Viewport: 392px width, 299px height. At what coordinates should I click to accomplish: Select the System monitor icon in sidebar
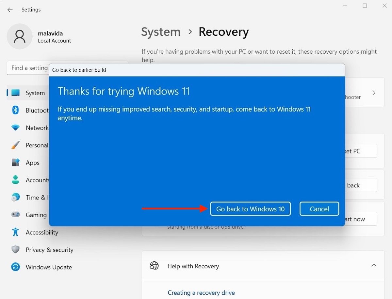coord(15,93)
